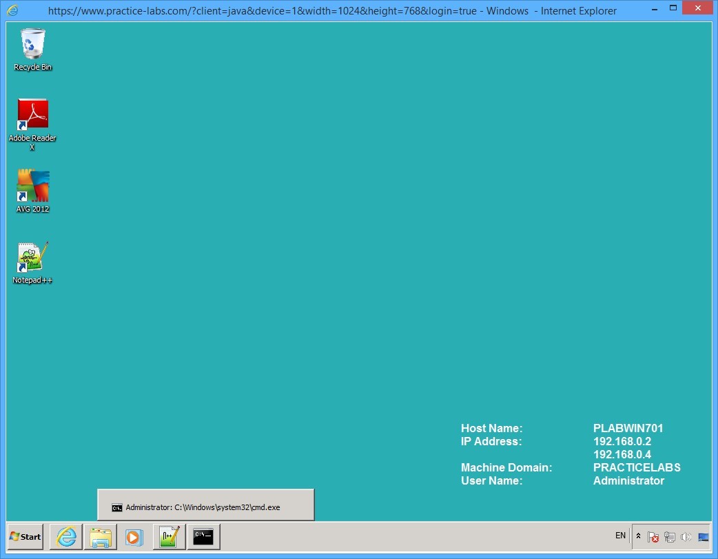Viewport: 718px width, 559px height.
Task: Switch input language using the EN indicator
Action: pos(619,536)
